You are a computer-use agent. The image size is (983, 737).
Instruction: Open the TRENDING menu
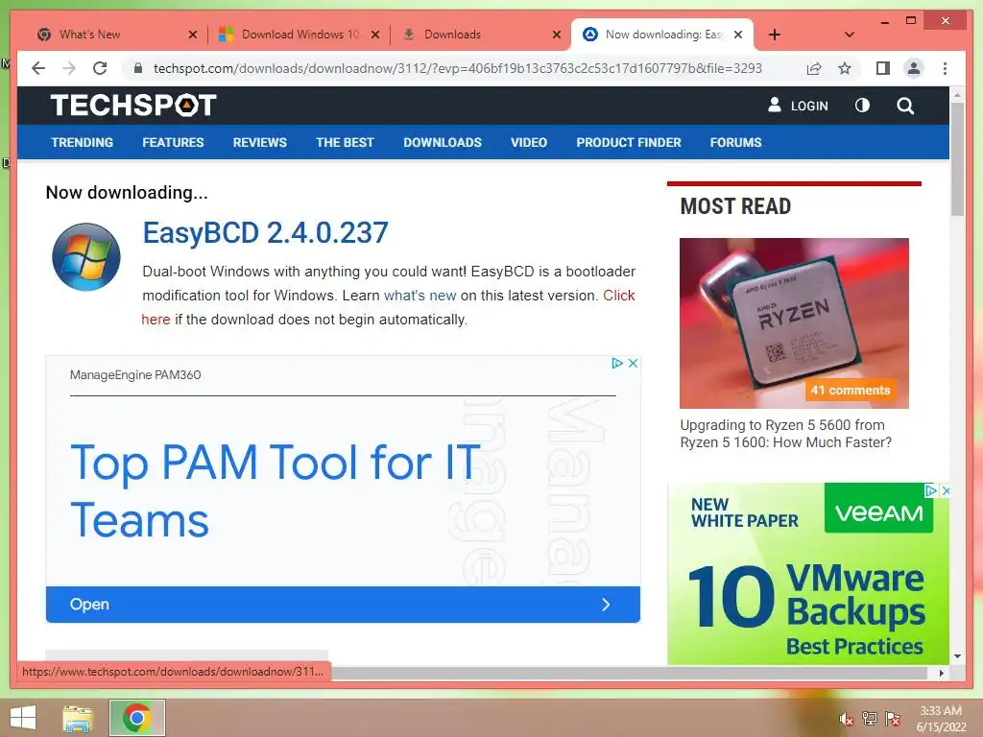(83, 142)
